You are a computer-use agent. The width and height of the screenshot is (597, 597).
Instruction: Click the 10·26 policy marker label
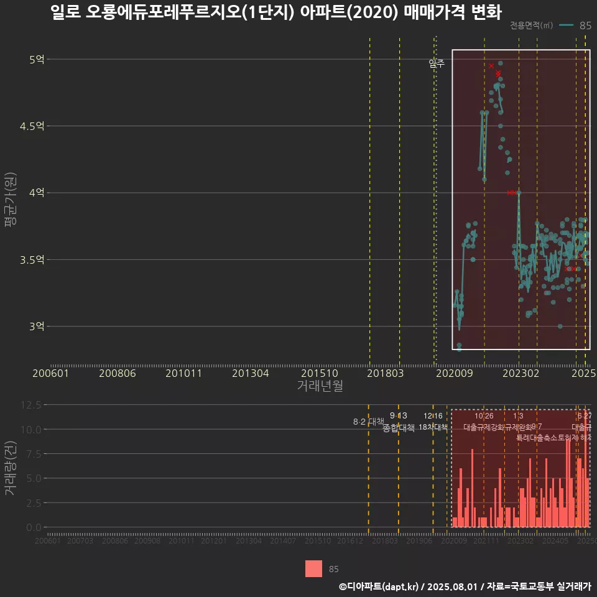click(x=484, y=416)
